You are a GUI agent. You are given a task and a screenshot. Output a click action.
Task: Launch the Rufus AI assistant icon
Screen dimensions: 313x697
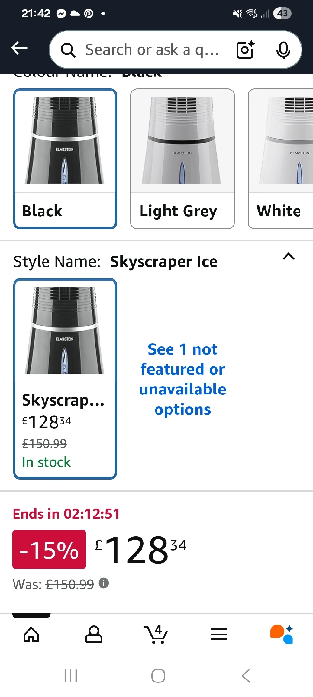click(282, 634)
